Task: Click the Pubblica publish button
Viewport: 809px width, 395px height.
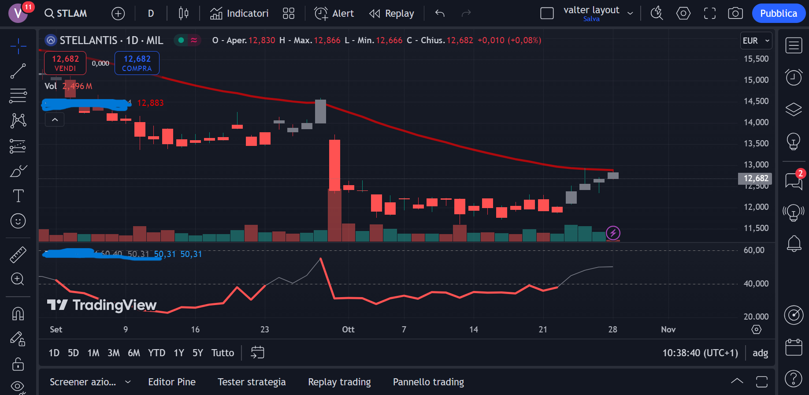Action: 779,14
